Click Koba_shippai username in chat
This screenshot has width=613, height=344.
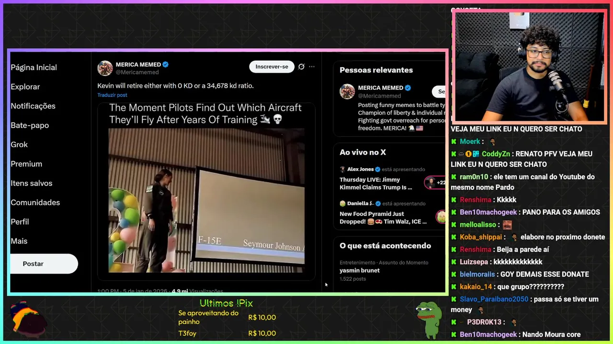click(481, 237)
